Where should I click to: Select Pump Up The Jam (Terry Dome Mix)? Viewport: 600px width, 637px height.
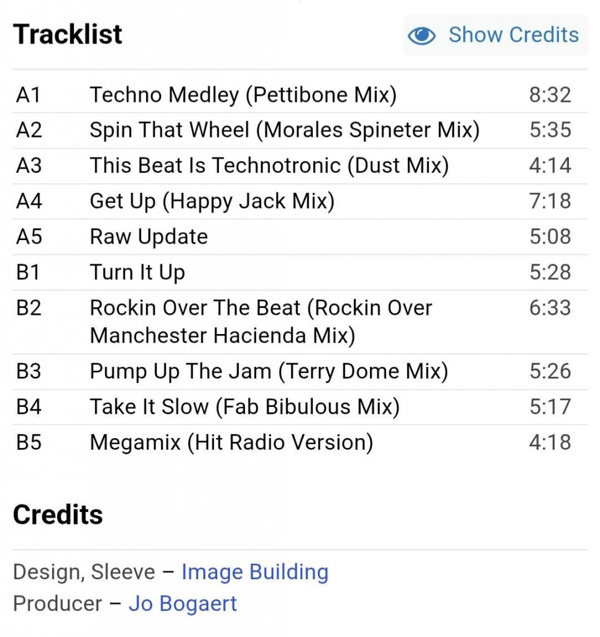point(269,371)
